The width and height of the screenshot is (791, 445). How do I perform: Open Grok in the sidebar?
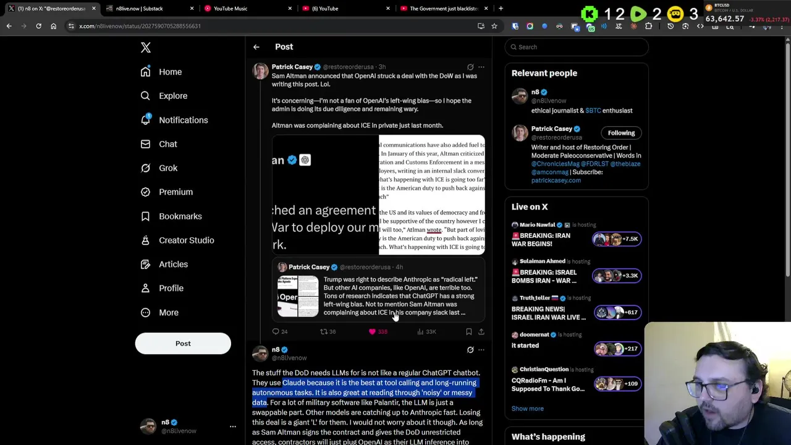159,168
